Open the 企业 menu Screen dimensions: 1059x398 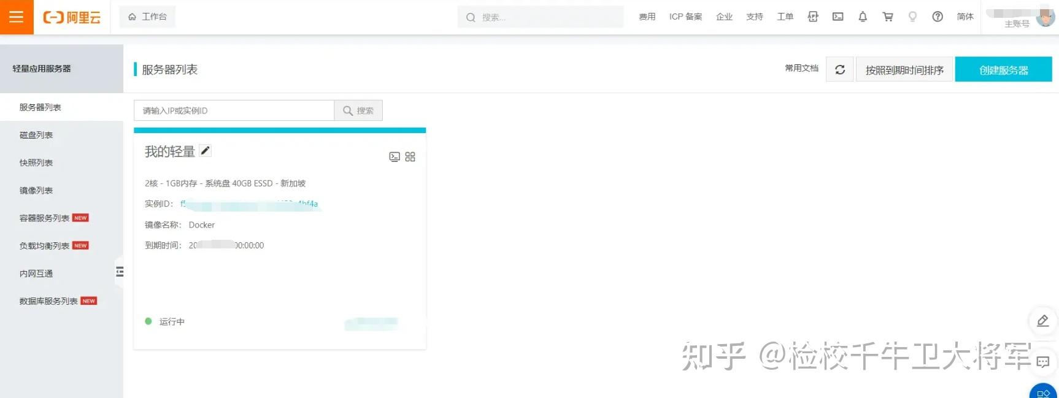724,17
